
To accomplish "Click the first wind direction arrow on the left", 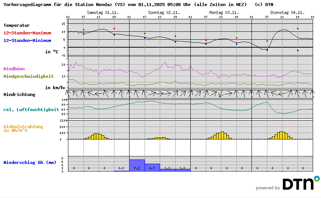I will [68, 93].
